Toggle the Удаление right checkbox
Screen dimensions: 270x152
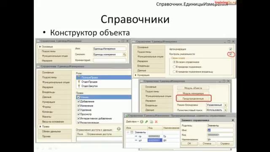78,110
